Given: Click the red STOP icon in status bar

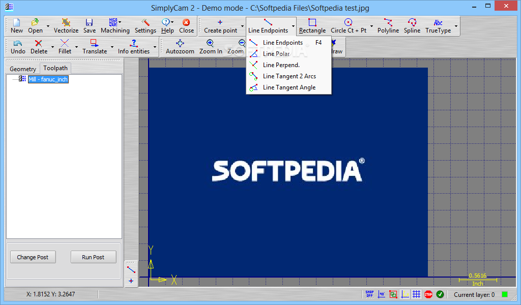Looking at the screenshot, I should click(x=428, y=294).
